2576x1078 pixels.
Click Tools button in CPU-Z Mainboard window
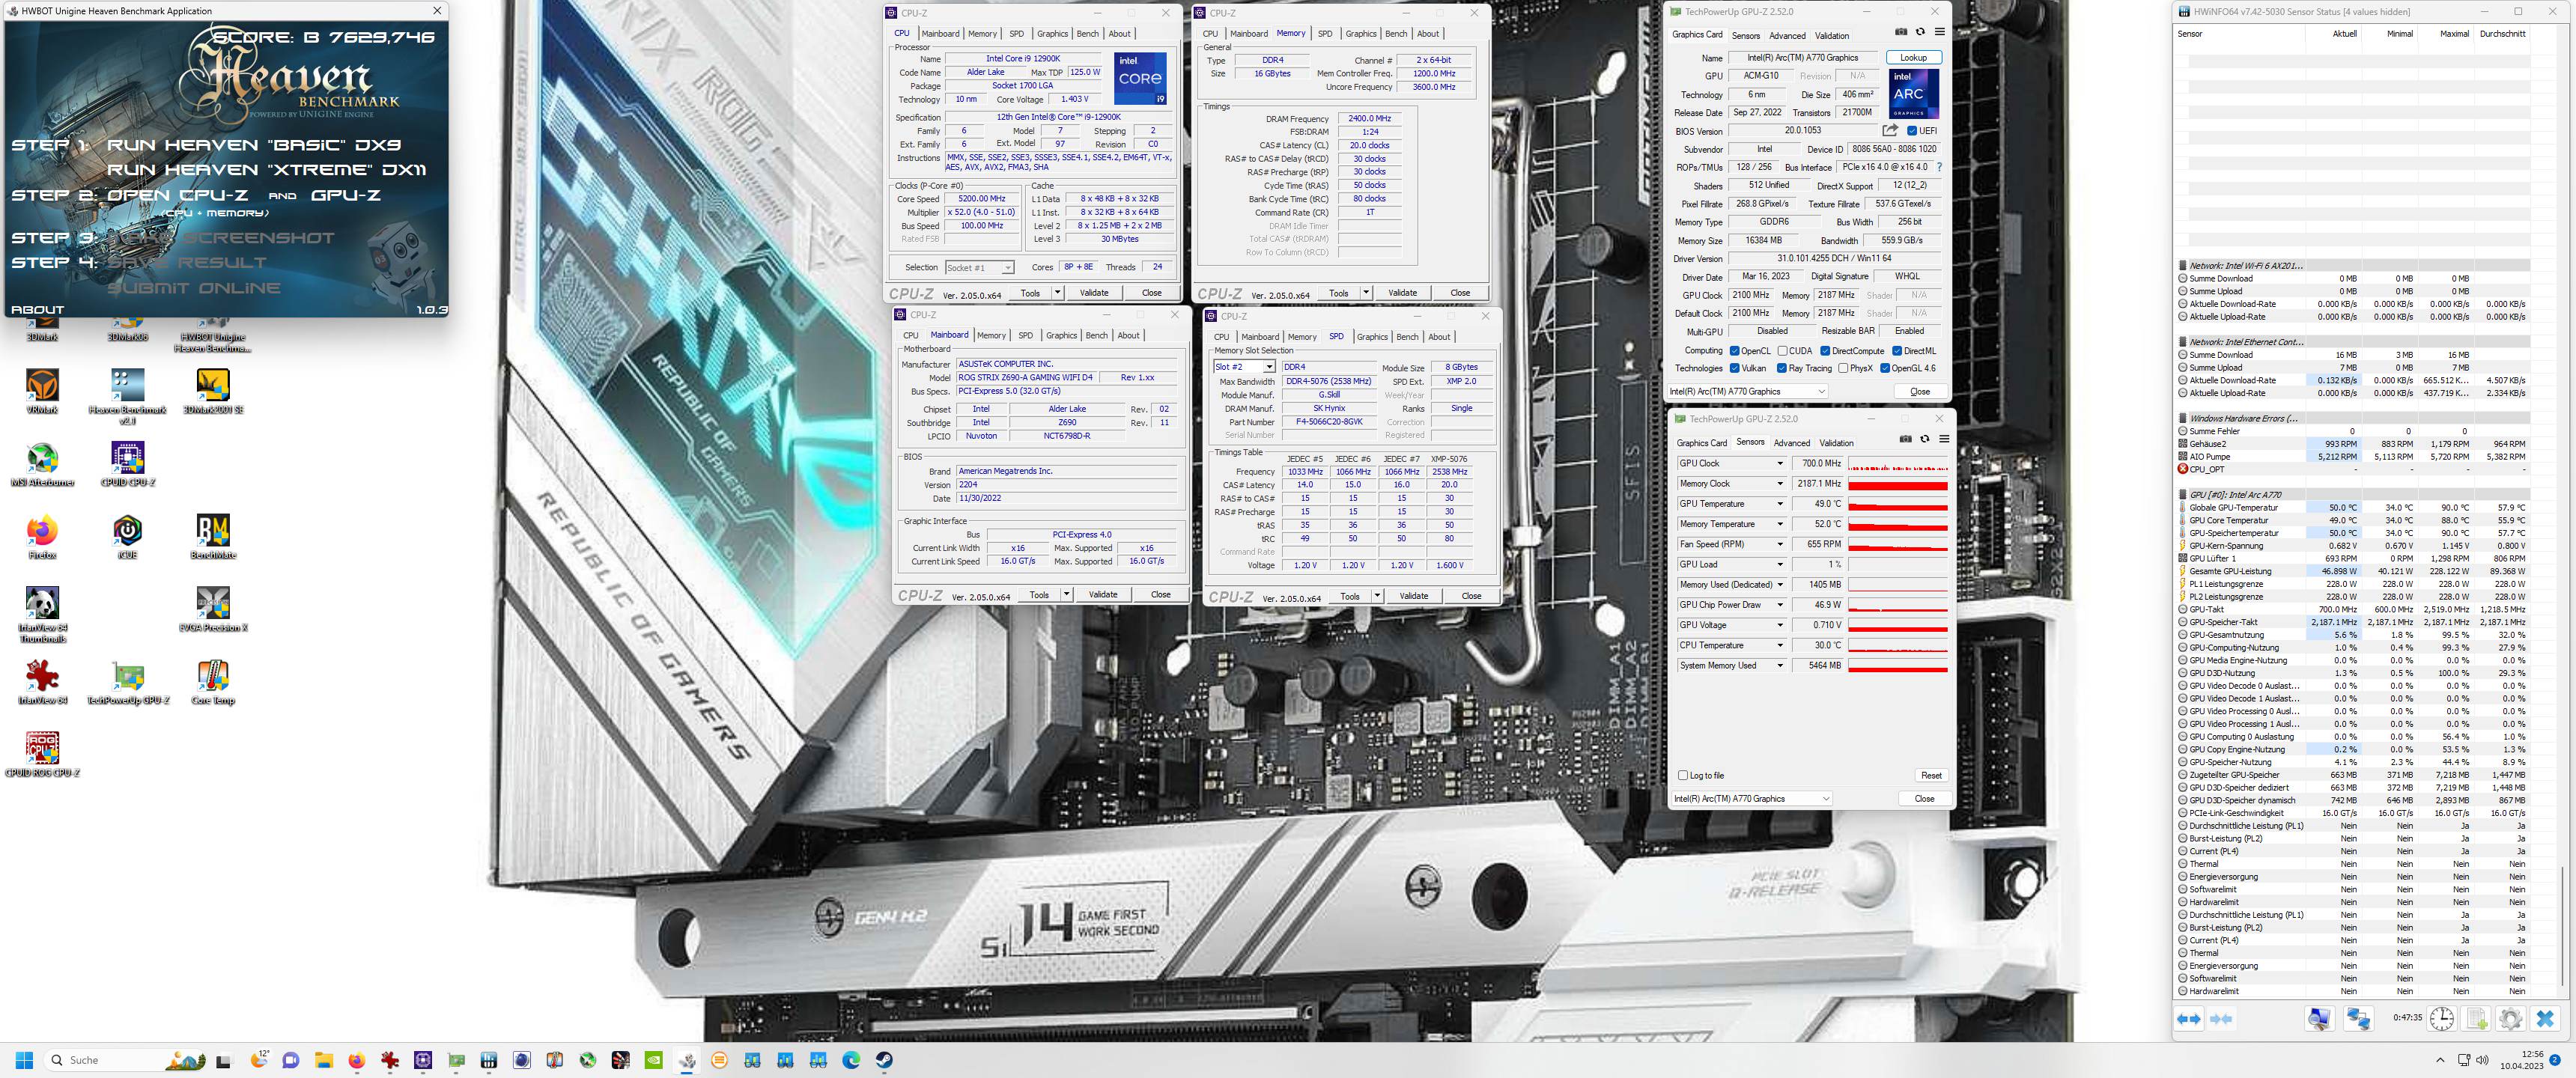[1039, 594]
